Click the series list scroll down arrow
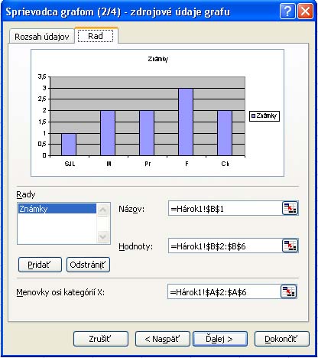Screen dimensions: 318x358 point(102,237)
